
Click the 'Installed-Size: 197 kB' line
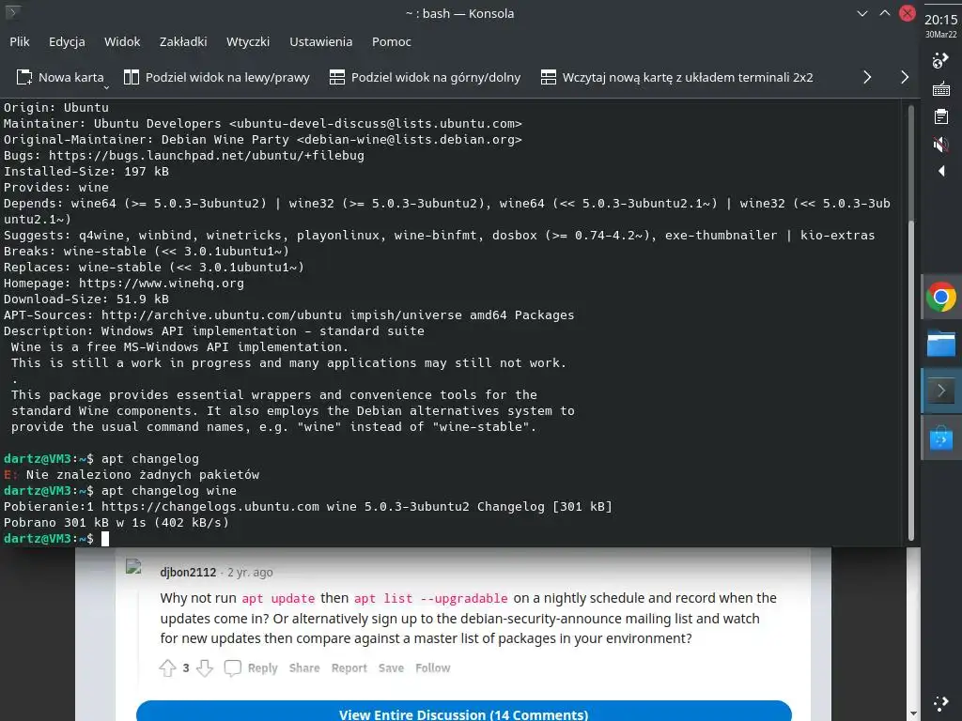(86, 172)
